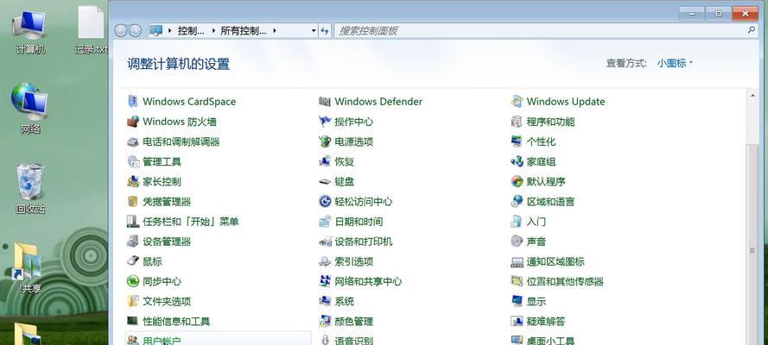Open the 显示 link
The image size is (768, 345).
[536, 302]
